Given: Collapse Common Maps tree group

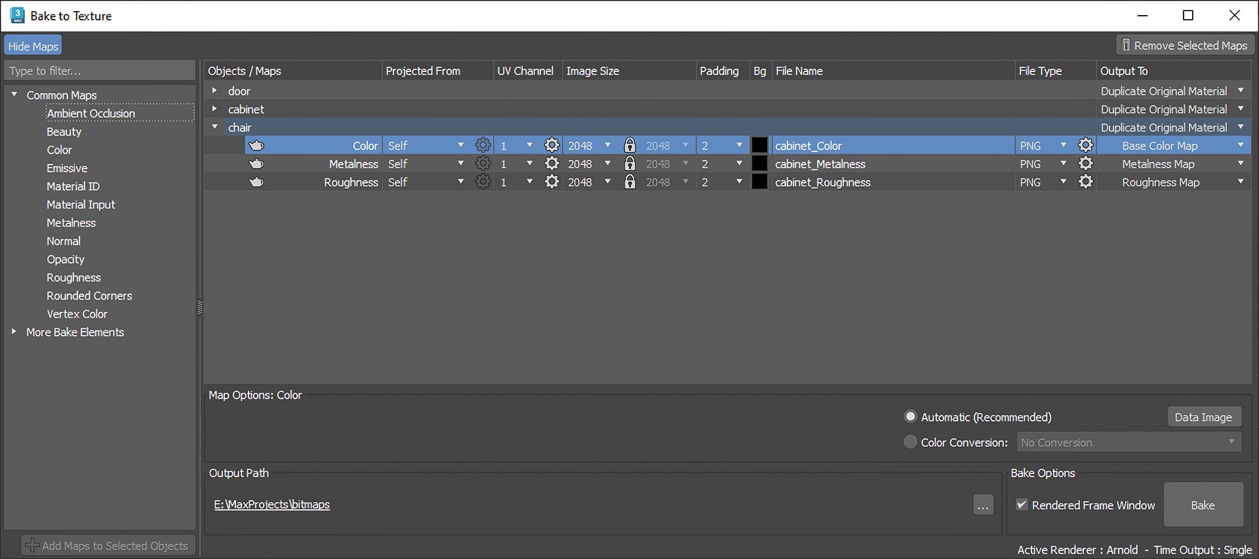Looking at the screenshot, I should (14, 95).
